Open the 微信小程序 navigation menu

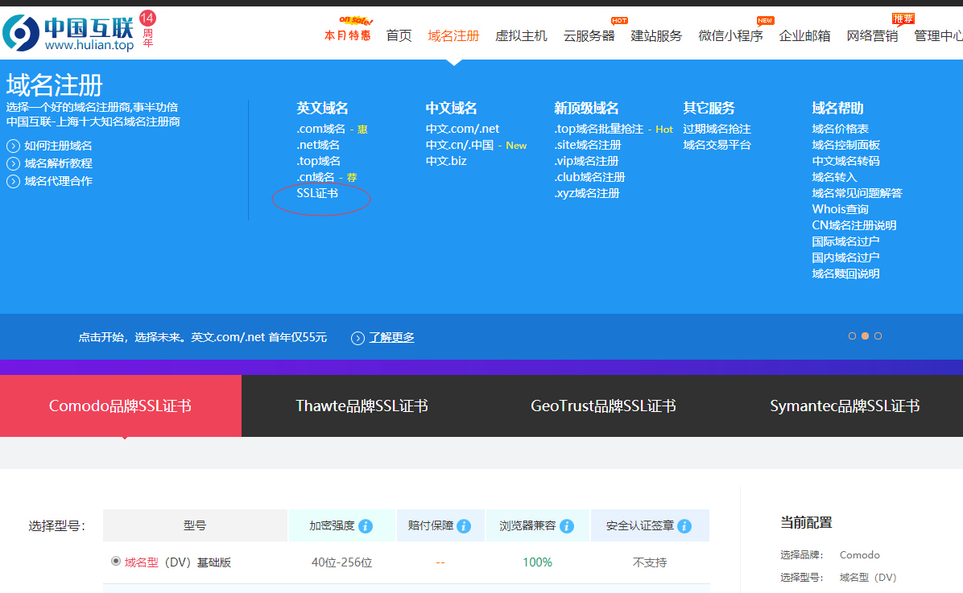coord(730,35)
